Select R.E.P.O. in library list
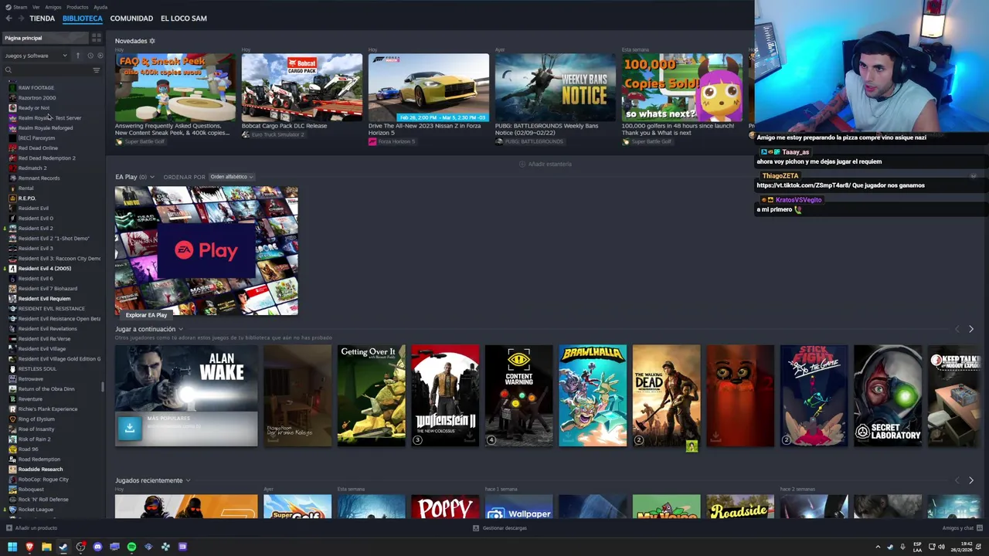989x556 pixels. 27,198
